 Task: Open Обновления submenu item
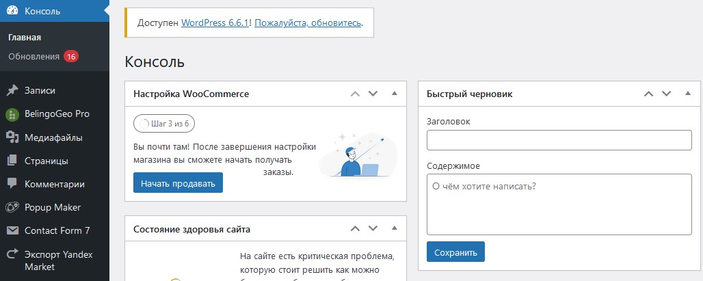34,57
